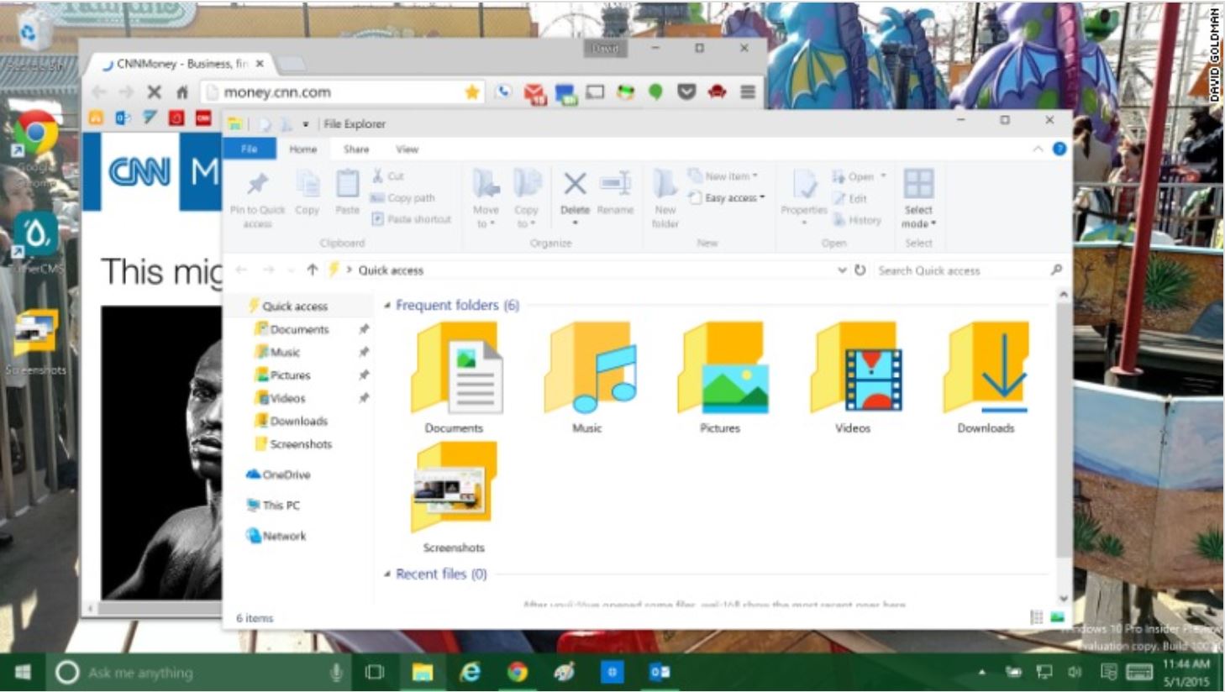Switch to details view in the status bar
Screen dimensions: 1225x692
pyautogui.click(x=1037, y=617)
